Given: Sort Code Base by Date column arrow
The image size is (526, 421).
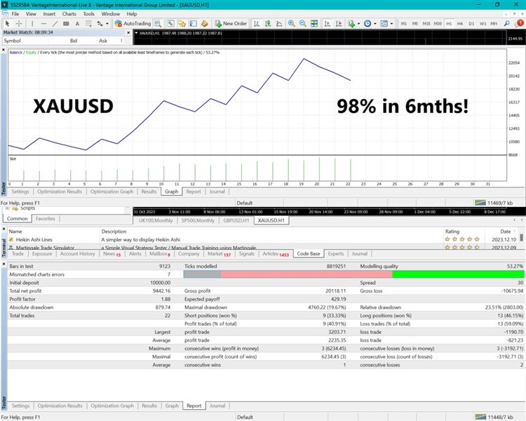Looking at the screenshot, I should click(515, 232).
